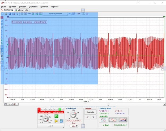166x131 pixels.
Task: Open the Nastavení menu
Action: pos(44,7)
